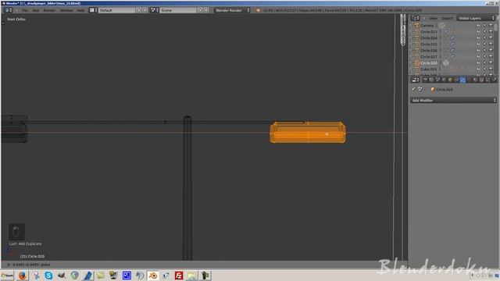
Task: Toggle render camera icon for Circle.017
Action: coord(491,57)
